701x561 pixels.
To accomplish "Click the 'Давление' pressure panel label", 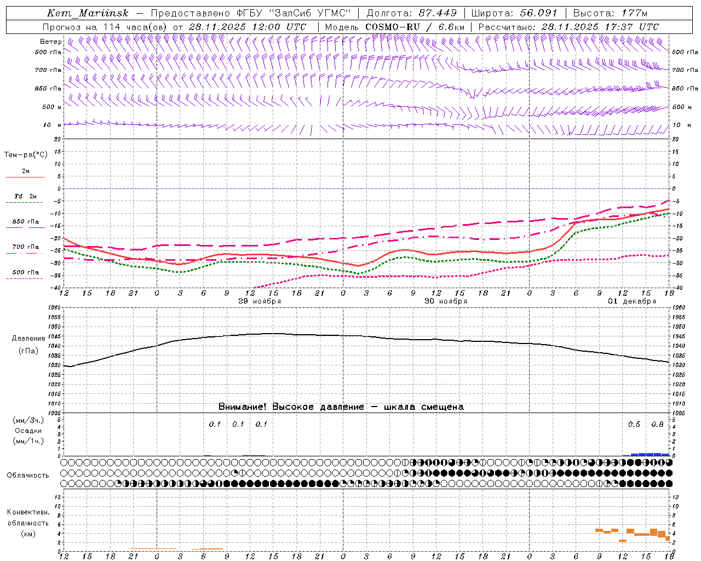I will point(28,339).
